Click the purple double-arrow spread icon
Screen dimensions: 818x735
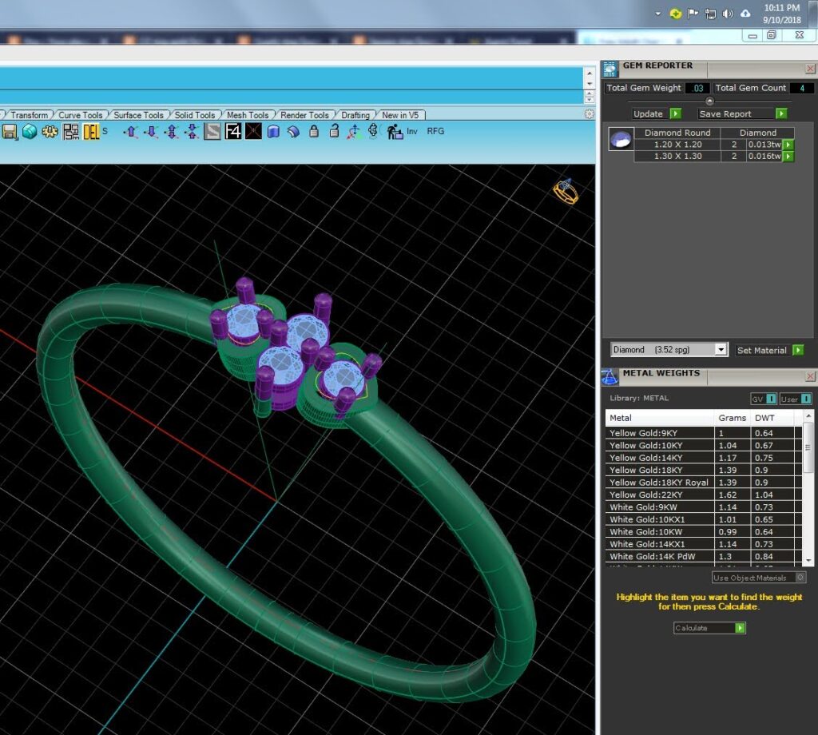(x=172, y=132)
